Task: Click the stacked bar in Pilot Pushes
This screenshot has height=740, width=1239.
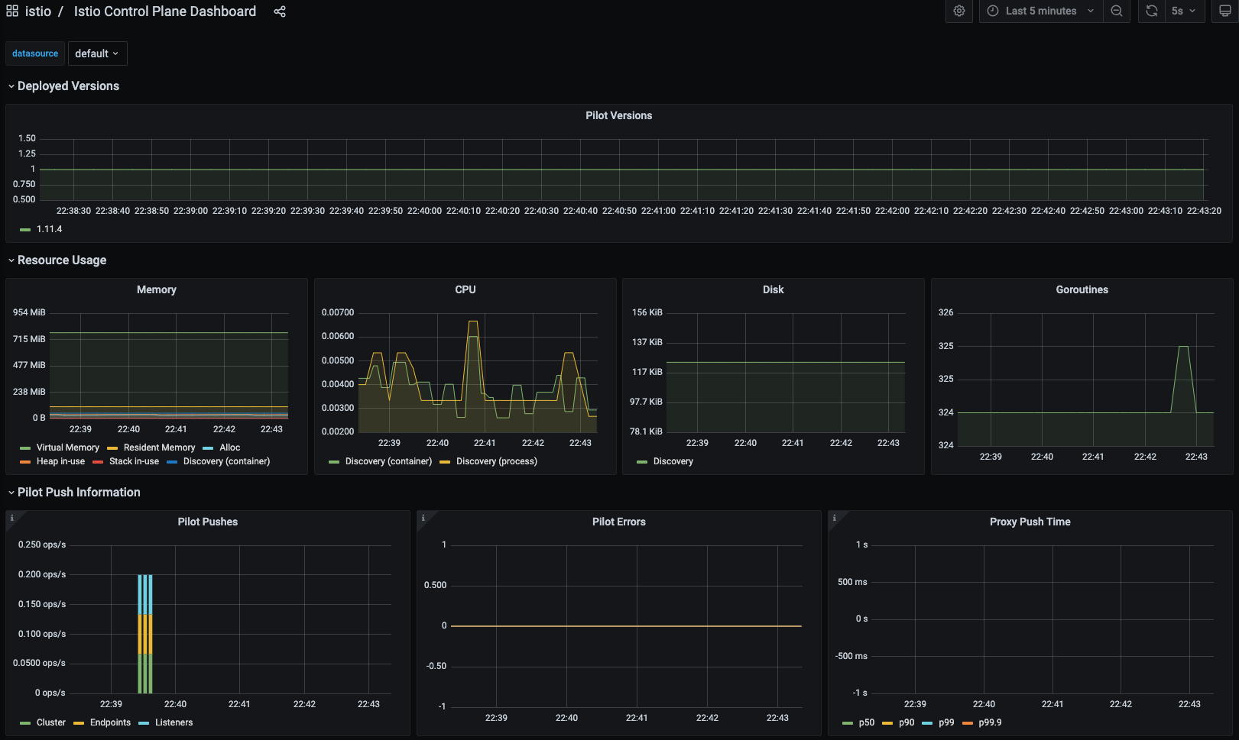Action: point(145,634)
